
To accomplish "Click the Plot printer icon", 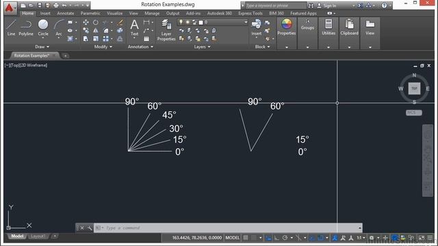I will click(56, 5).
